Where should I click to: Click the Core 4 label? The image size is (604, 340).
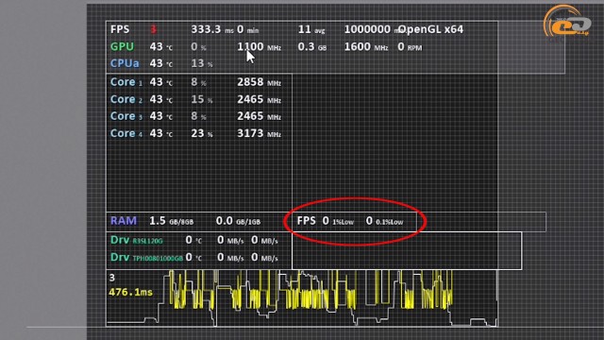coord(126,133)
